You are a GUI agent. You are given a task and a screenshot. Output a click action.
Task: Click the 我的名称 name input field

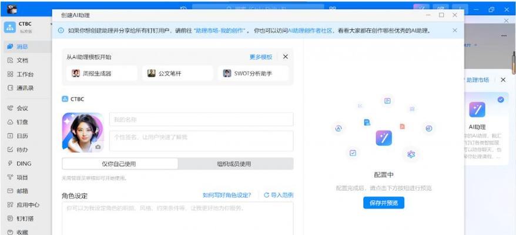pos(201,119)
